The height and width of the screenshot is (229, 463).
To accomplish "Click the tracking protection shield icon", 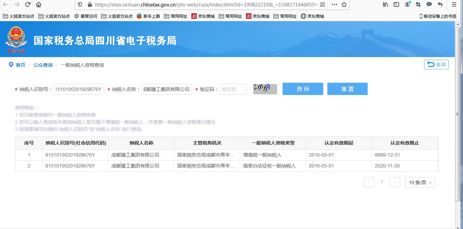I will click(x=80, y=5).
